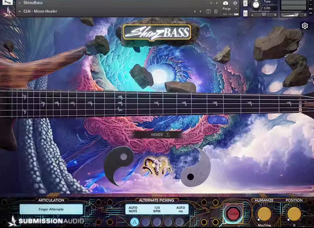Click the dark yin-yang symbol
314x228 pixels.
pos(119,166)
